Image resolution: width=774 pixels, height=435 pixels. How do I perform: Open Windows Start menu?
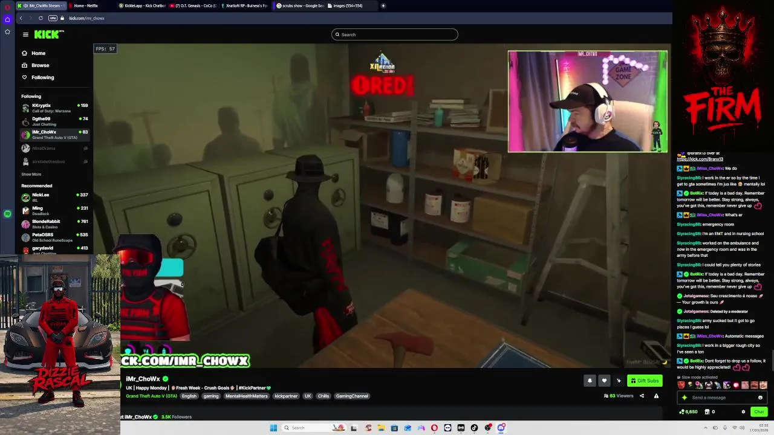273,428
